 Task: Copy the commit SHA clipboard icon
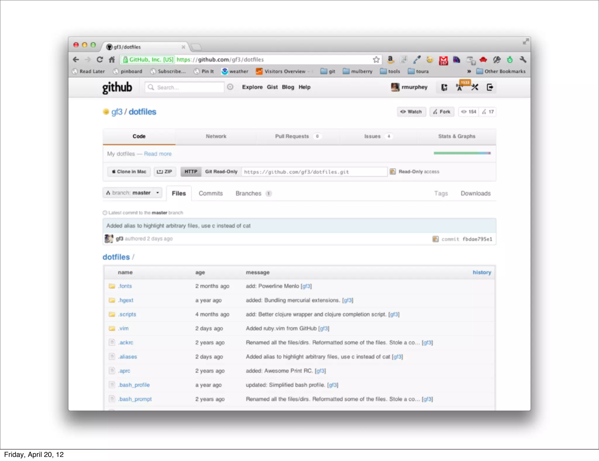[436, 239]
